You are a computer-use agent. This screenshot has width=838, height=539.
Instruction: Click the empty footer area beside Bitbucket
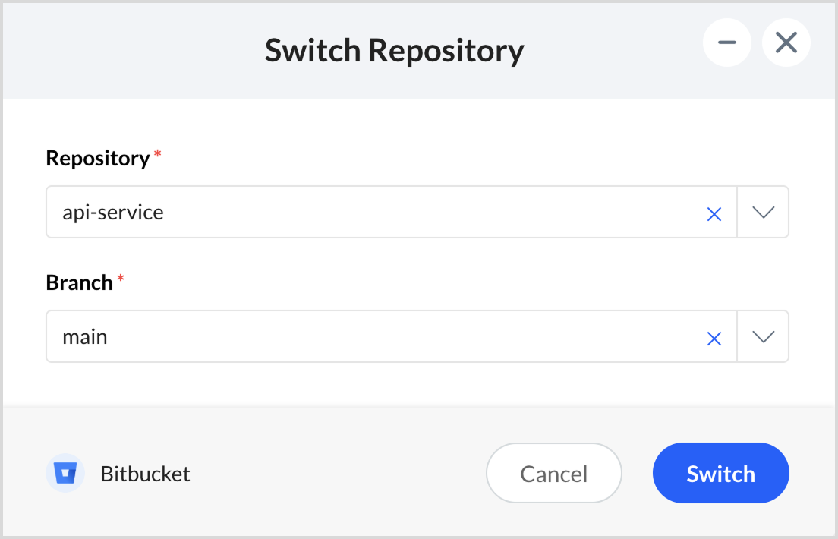click(334, 474)
